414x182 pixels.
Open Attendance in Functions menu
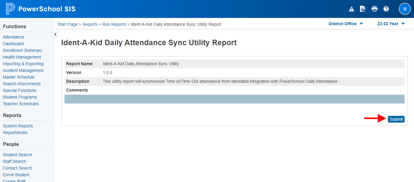click(x=13, y=37)
